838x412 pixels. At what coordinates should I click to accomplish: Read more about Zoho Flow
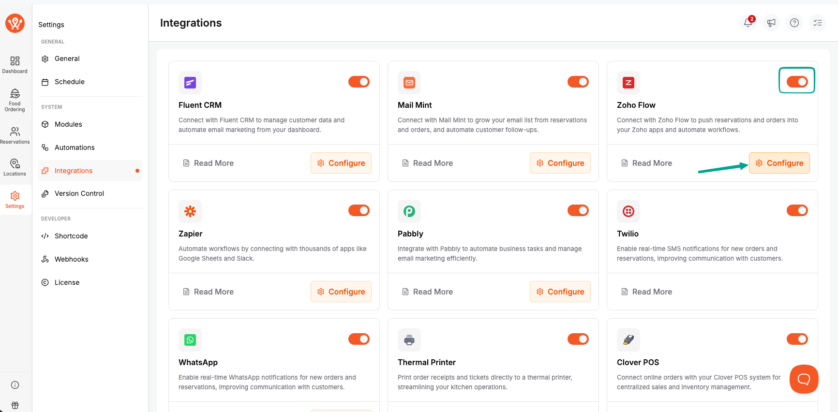(x=647, y=163)
